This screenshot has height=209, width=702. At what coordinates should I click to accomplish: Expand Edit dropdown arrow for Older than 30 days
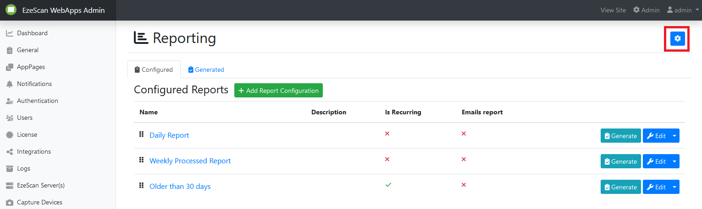pos(674,187)
